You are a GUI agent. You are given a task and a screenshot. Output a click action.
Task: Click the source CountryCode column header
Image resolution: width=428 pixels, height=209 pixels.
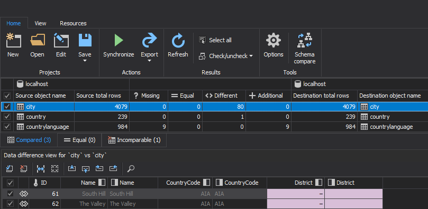185,183
